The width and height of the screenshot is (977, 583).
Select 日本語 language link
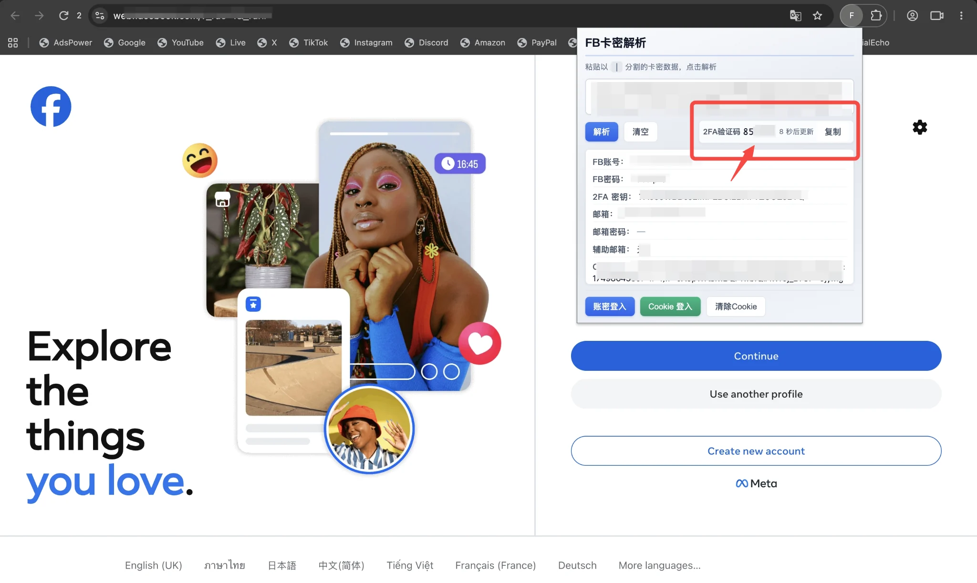(x=282, y=565)
